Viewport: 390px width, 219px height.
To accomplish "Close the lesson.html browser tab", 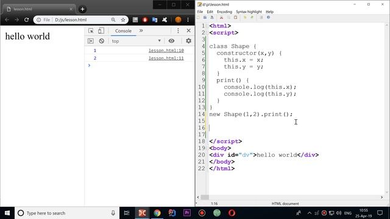I will point(71,9).
